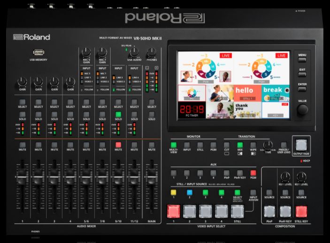Click the transition TIME knob
Image resolution: width=330 pixels, height=243 pixels.
[x=268, y=145]
